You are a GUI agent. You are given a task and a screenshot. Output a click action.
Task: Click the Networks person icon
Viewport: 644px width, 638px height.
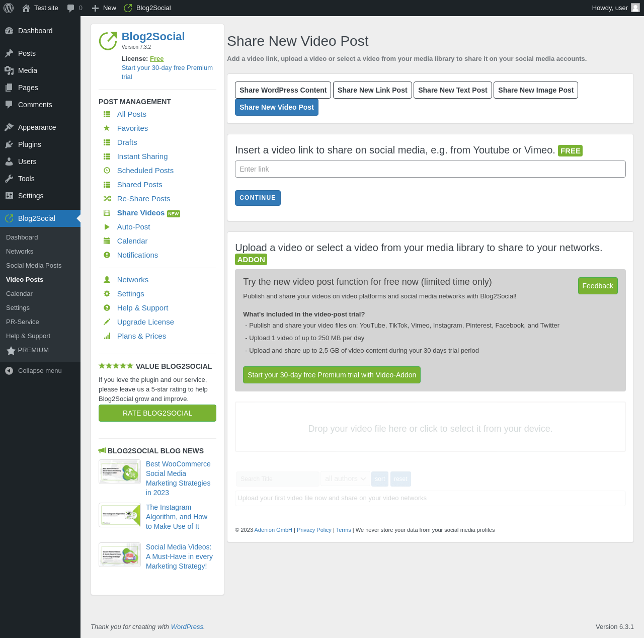107,280
